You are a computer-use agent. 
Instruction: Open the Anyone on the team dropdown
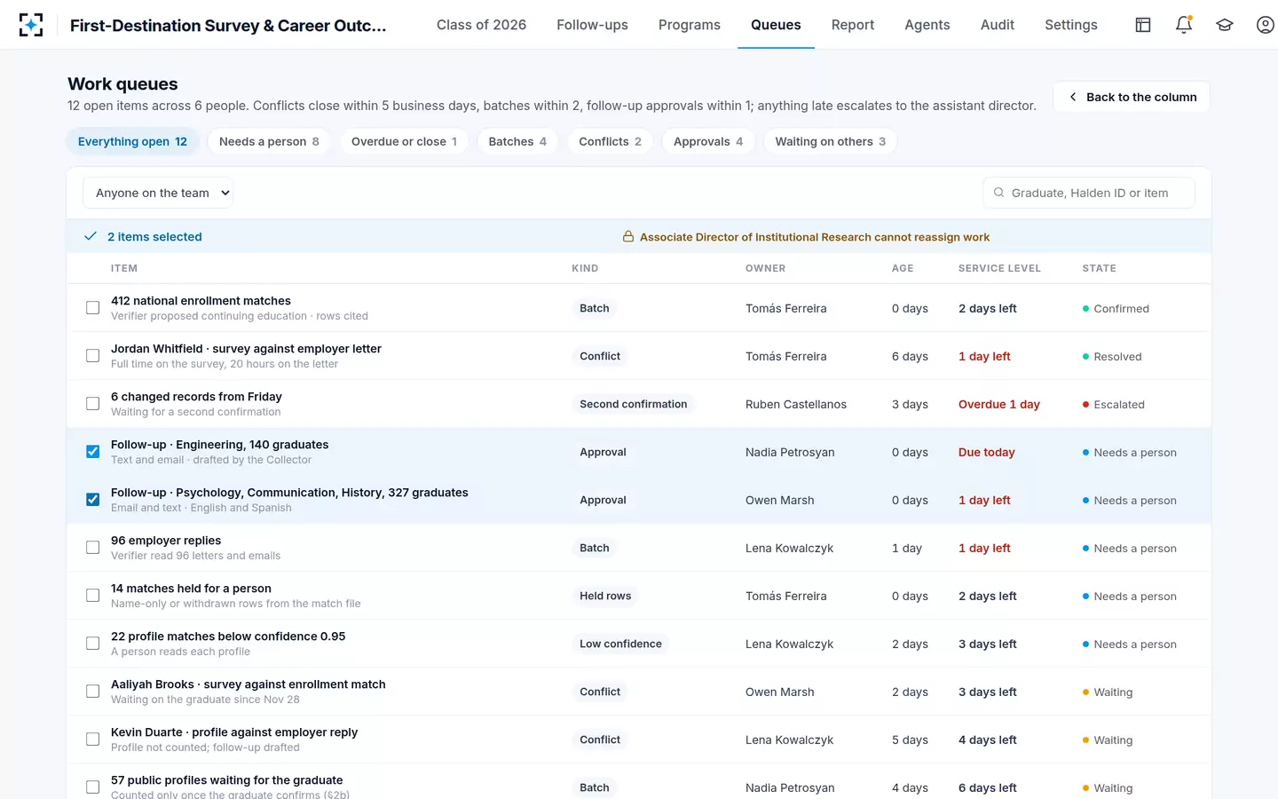click(158, 193)
